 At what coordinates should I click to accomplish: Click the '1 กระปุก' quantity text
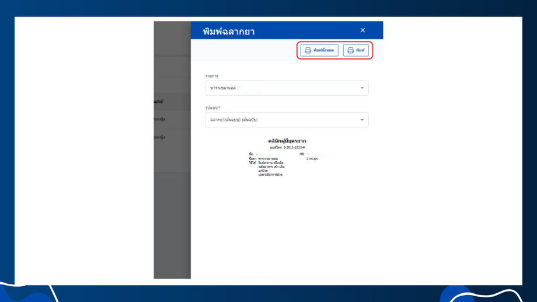tap(312, 159)
